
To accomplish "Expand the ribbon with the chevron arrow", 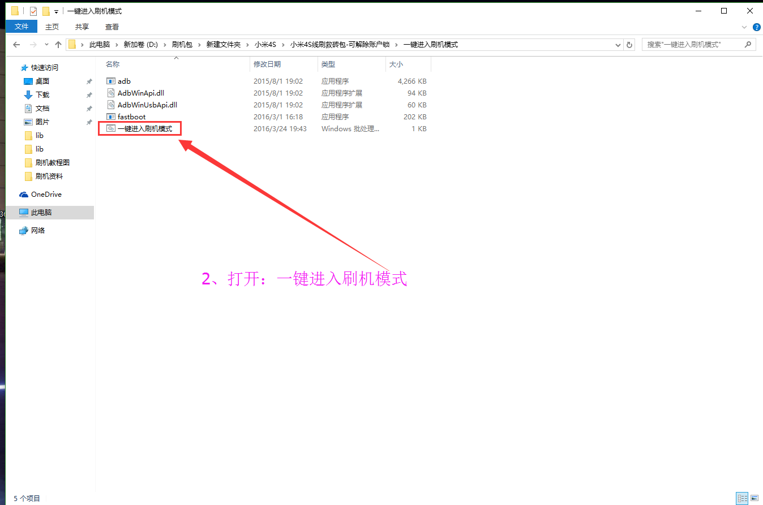I will [745, 27].
